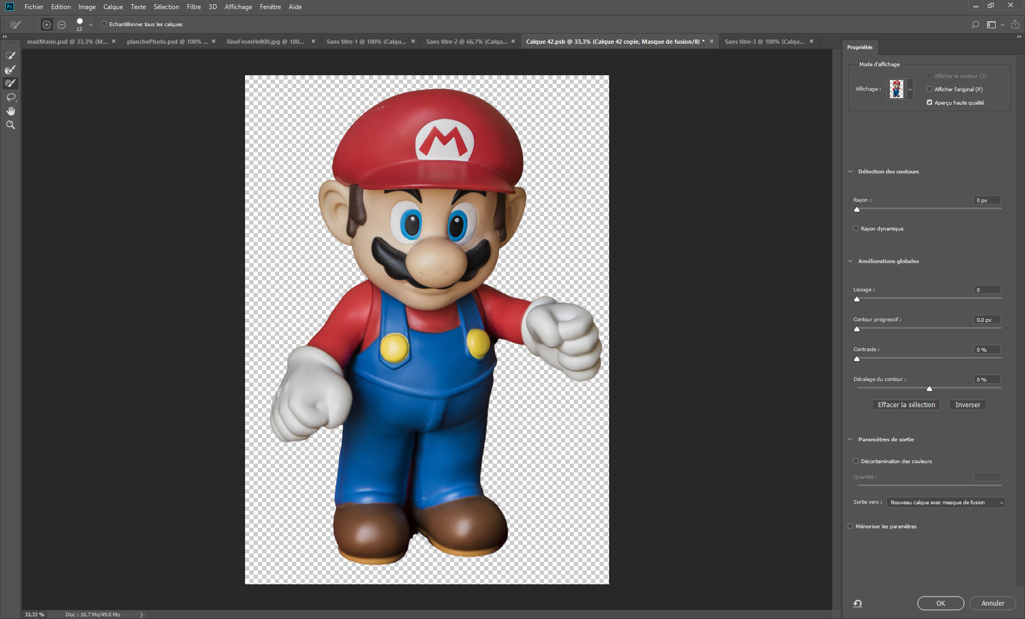Select the Zoom tool in left toolbar
Image resolution: width=1025 pixels, height=619 pixels.
click(10, 125)
